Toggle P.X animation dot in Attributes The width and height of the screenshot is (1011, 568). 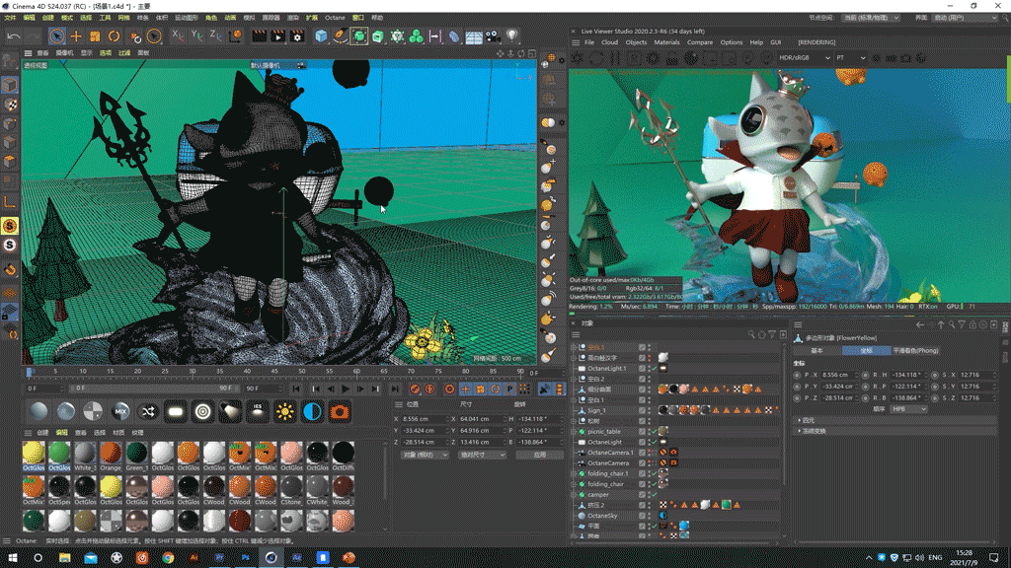797,375
